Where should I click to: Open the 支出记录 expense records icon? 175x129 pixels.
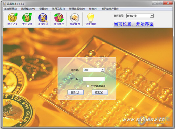pyautogui.click(x=27, y=19)
